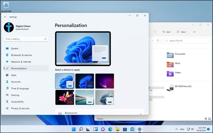The width and height of the screenshot is (213, 133).
Task: Open the Mail app from taskbar
Action: [x=132, y=129]
